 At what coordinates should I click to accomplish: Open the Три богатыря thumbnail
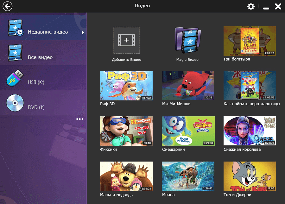coord(250,41)
